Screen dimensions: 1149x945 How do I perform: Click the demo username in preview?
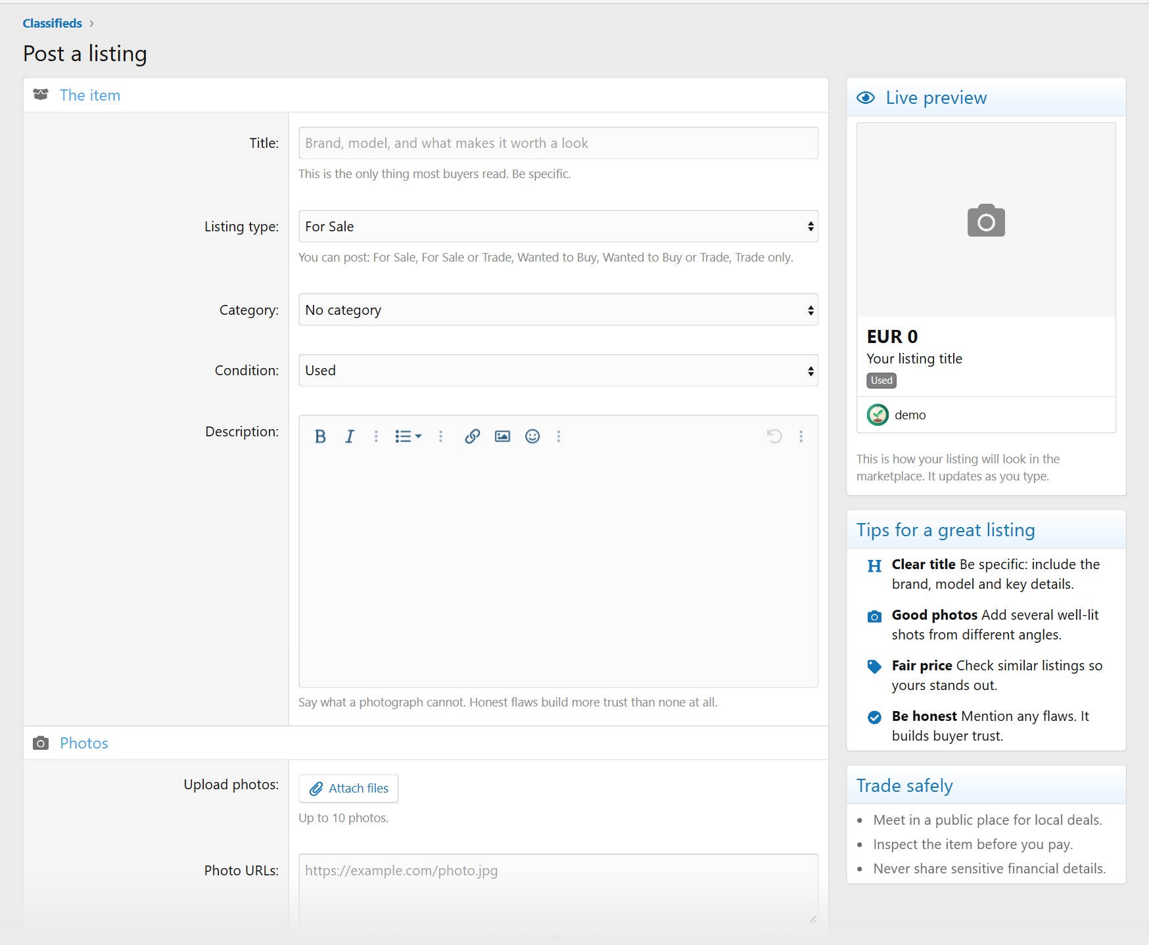pyautogui.click(x=910, y=415)
